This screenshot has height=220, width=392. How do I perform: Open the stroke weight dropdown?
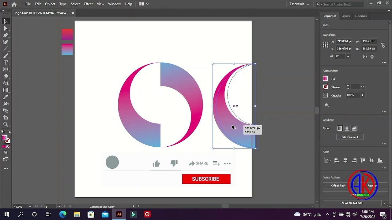(362, 87)
